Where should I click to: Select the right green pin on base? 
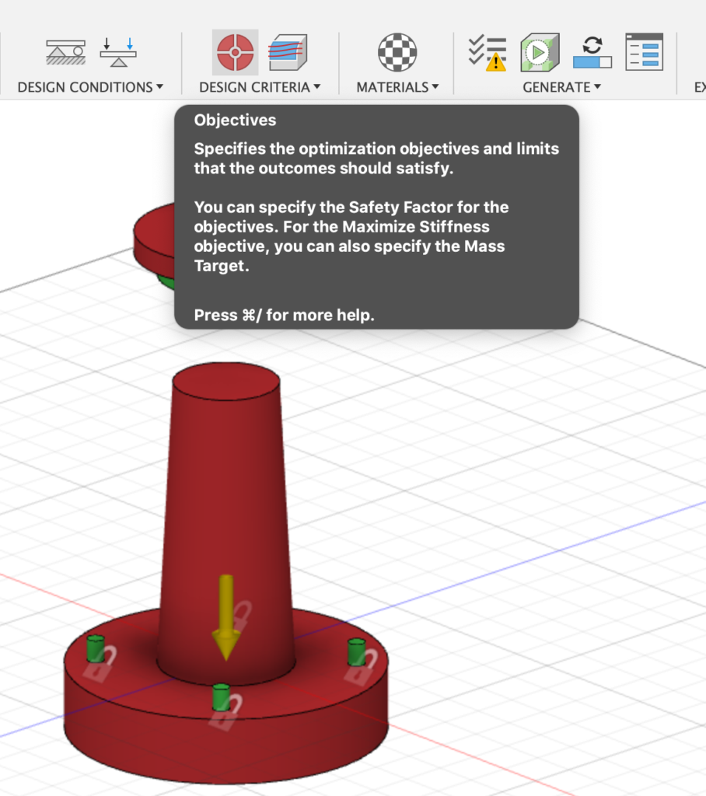pos(356,650)
